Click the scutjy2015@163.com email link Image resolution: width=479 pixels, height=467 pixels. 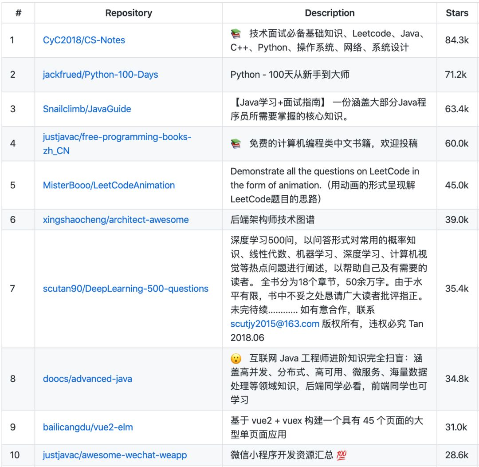(x=275, y=324)
